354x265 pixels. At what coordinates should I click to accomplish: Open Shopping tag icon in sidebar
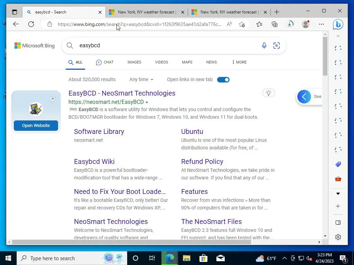tap(338, 164)
